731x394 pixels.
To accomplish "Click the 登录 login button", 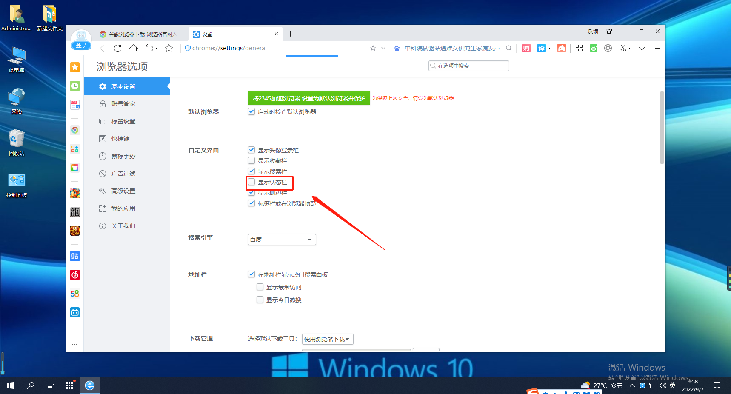I will click(x=81, y=46).
